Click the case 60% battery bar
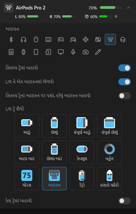The height and width of the screenshot is (214, 136). coord(106,16)
